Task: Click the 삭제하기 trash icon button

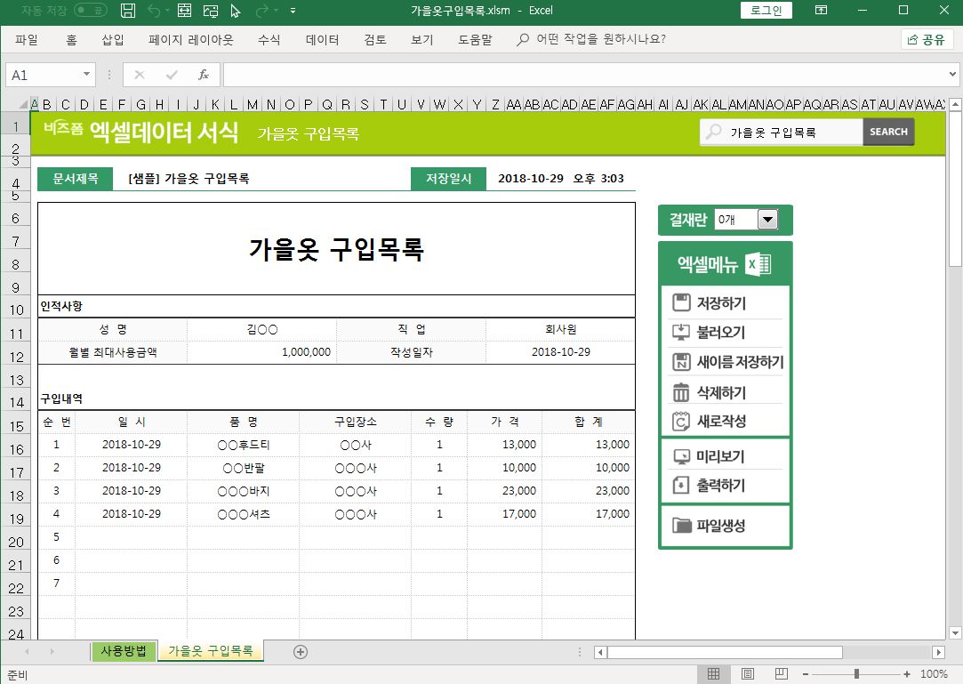Action: point(682,392)
